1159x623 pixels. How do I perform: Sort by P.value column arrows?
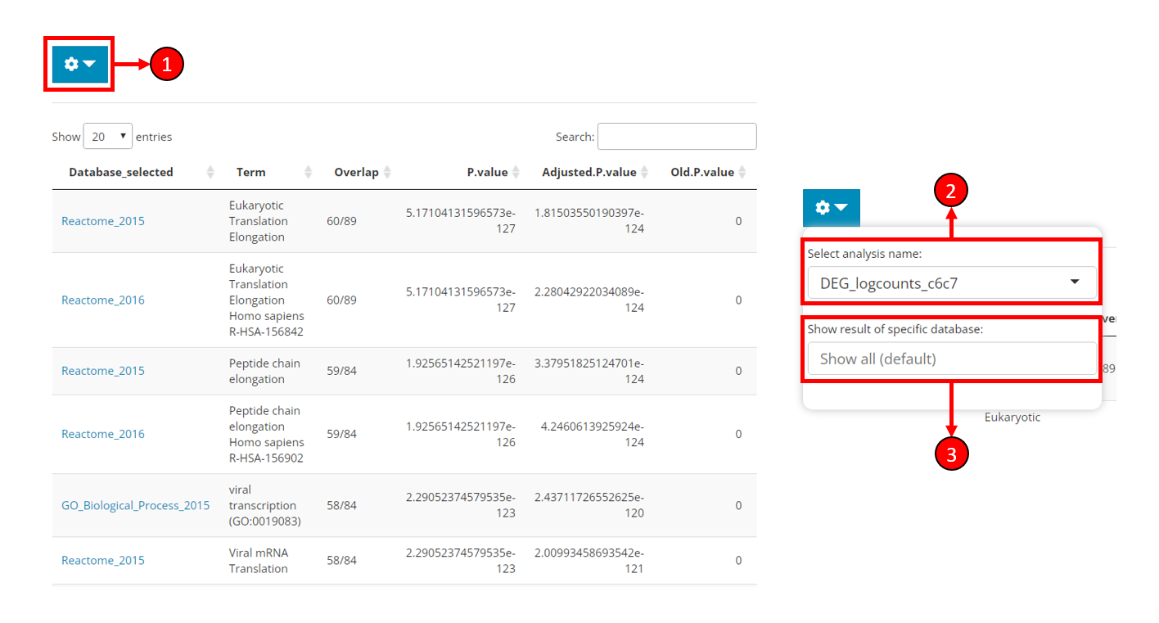[516, 172]
